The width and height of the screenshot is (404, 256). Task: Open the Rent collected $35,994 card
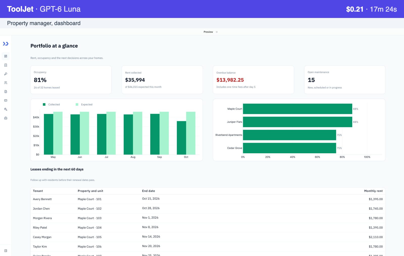(x=162, y=80)
